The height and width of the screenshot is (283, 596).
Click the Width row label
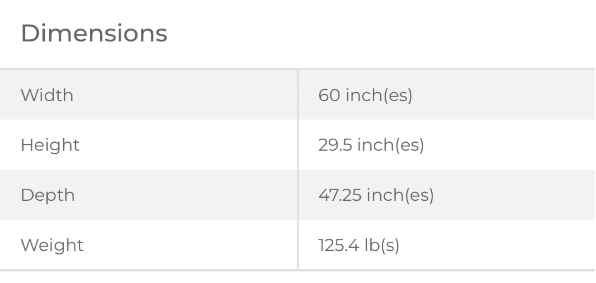47,95
